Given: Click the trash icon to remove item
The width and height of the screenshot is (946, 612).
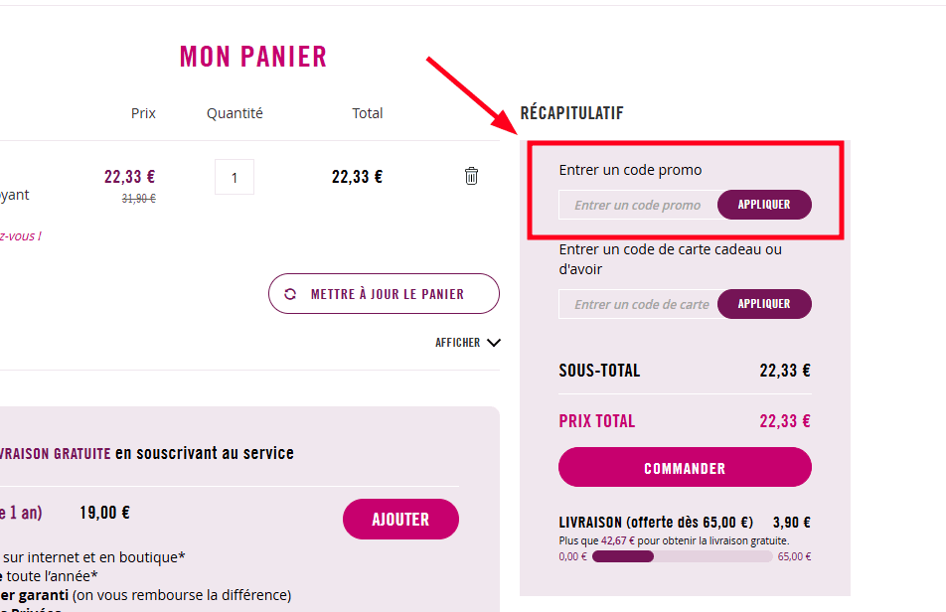Looking at the screenshot, I should (x=471, y=176).
